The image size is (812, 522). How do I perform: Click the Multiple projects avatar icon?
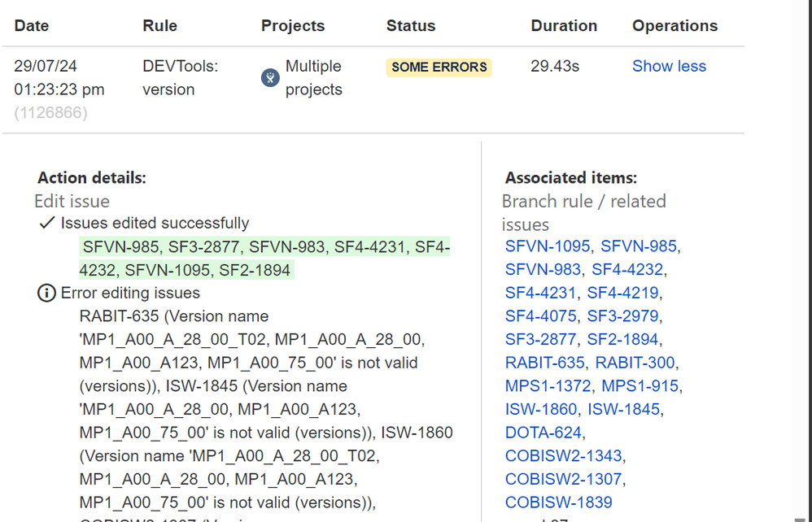[270, 77]
